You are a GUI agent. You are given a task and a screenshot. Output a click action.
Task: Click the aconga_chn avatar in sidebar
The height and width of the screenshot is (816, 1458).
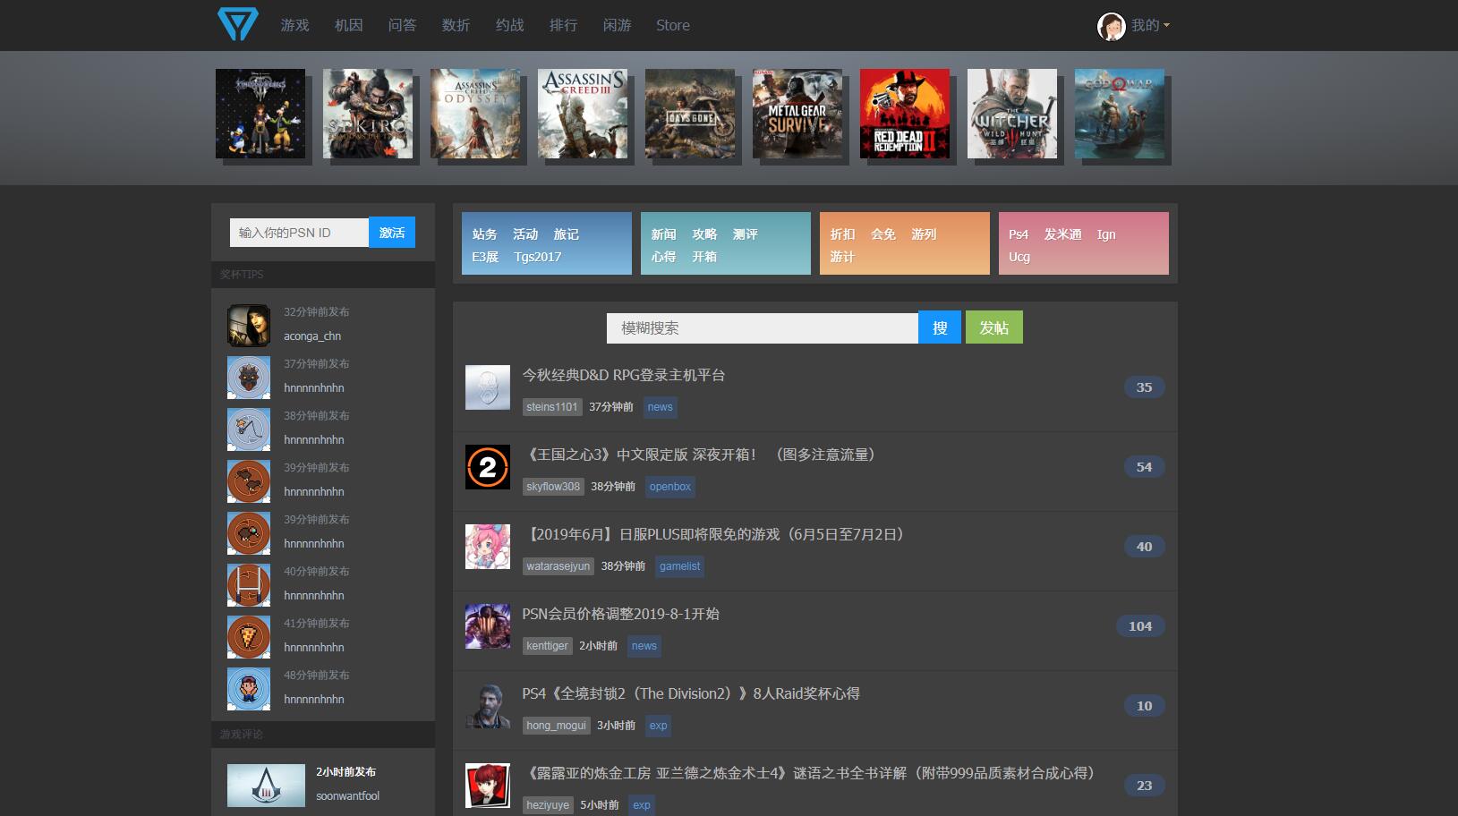(x=249, y=326)
